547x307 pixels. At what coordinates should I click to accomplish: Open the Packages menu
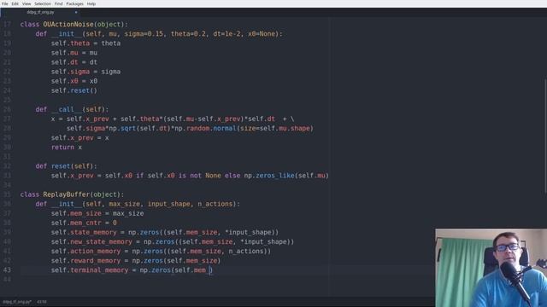(x=74, y=3)
